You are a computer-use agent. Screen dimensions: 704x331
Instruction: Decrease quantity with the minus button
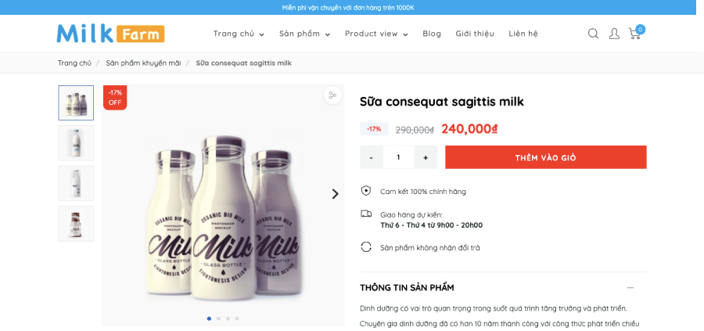372,157
